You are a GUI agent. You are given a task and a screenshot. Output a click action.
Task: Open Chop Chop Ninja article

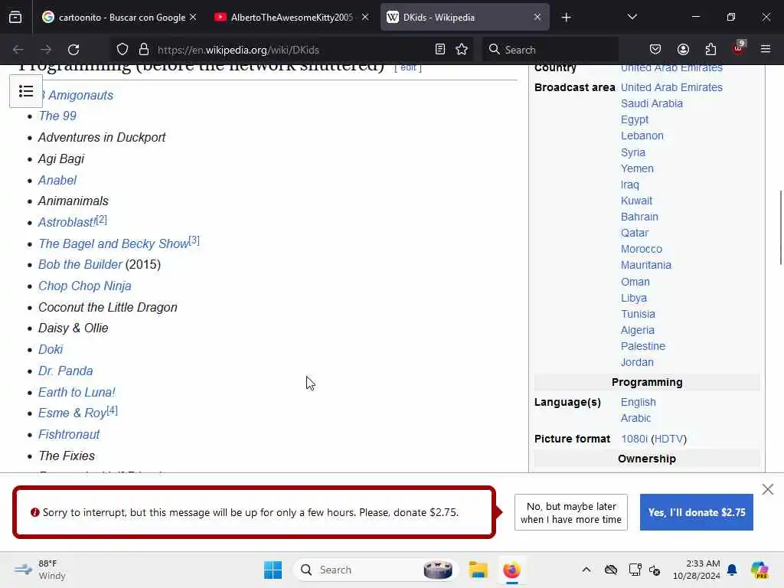click(x=85, y=286)
